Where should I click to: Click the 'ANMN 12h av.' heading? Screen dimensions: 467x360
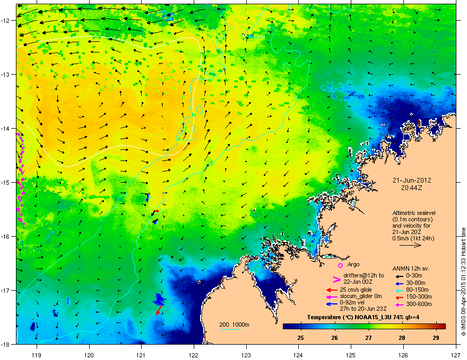pos(411,269)
